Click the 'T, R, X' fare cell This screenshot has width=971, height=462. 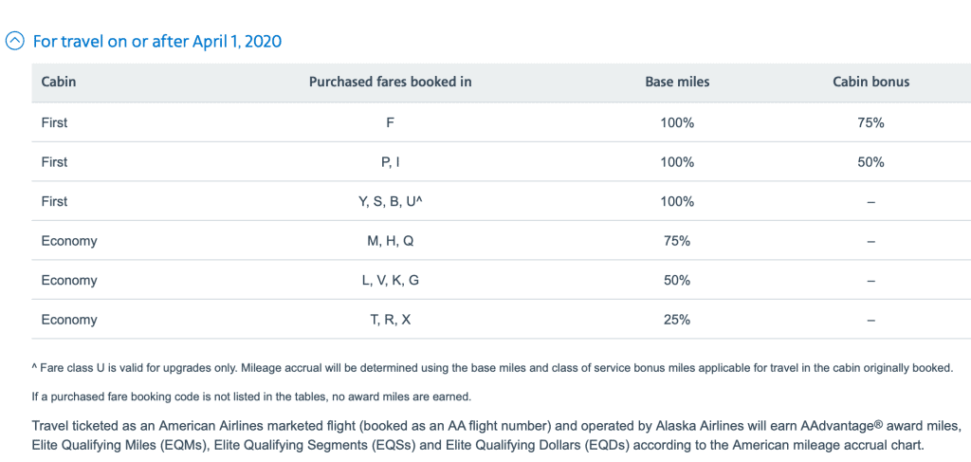point(390,320)
